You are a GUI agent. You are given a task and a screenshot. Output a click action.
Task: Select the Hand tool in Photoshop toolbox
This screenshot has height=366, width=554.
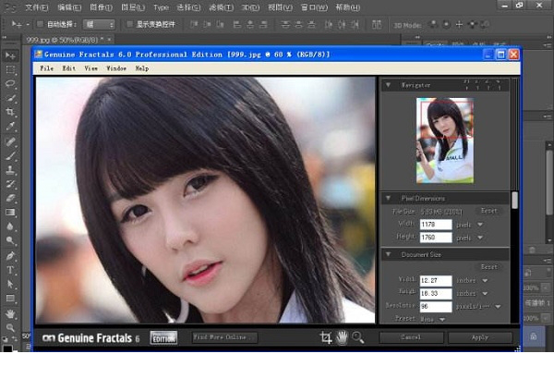click(x=10, y=313)
